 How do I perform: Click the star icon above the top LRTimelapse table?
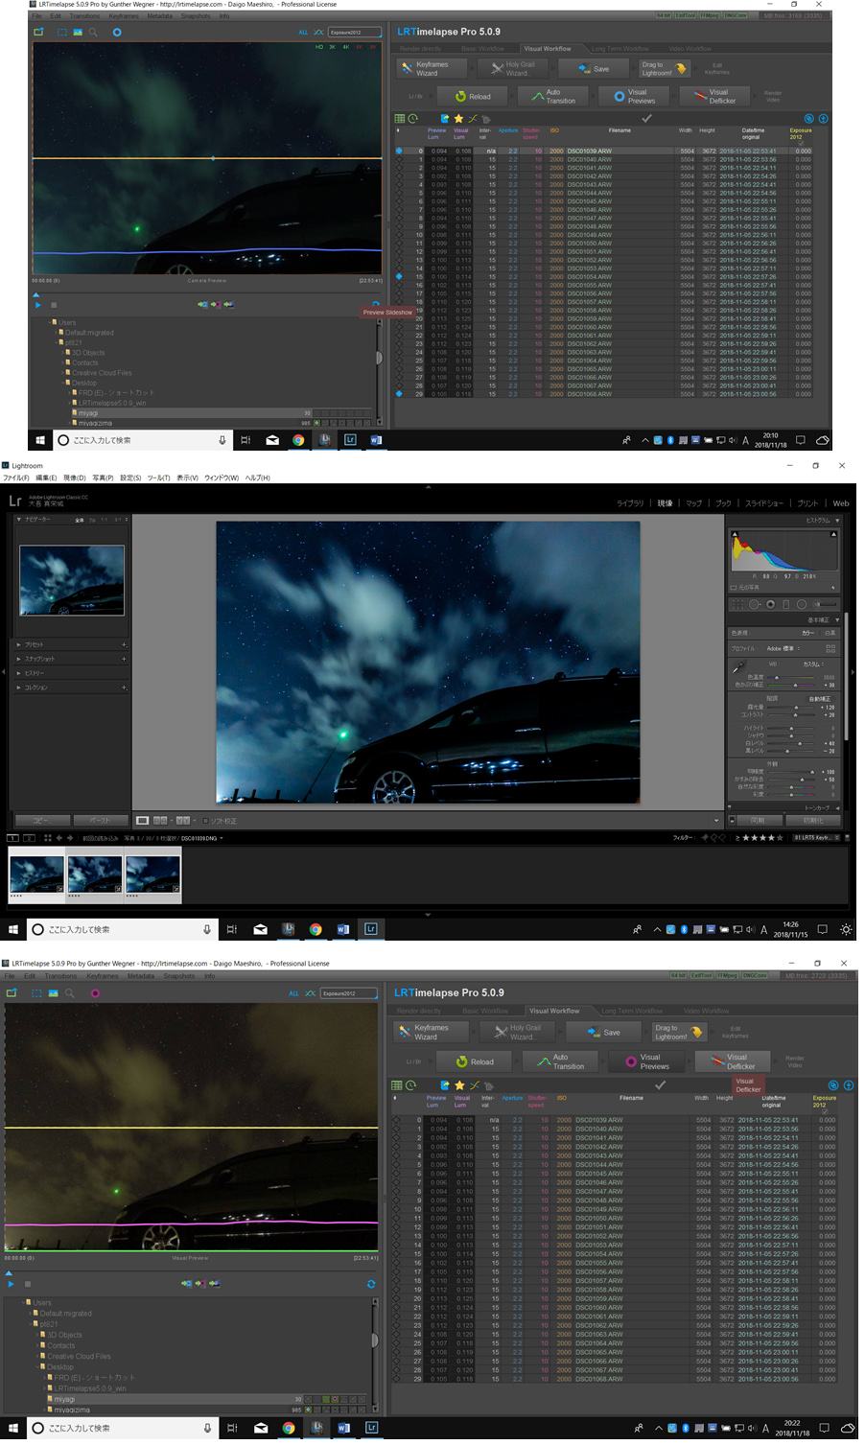458,119
